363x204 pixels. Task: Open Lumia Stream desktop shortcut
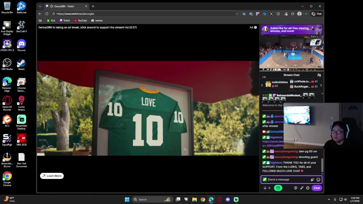tap(21, 103)
